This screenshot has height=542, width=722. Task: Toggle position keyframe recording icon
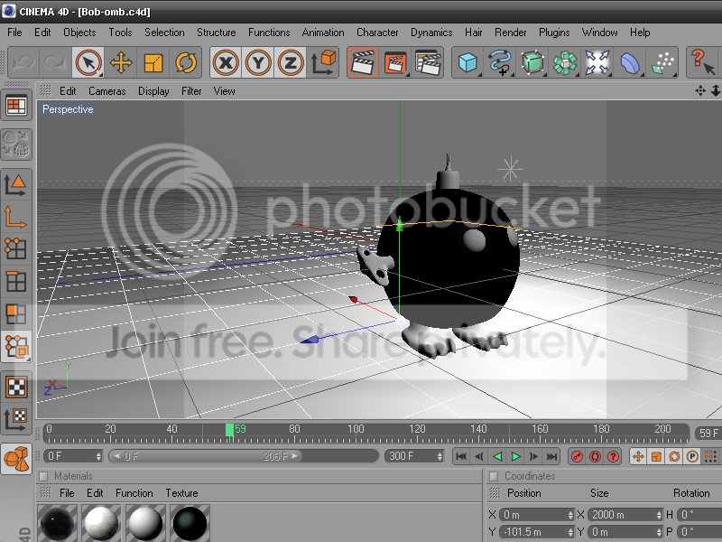(638, 457)
